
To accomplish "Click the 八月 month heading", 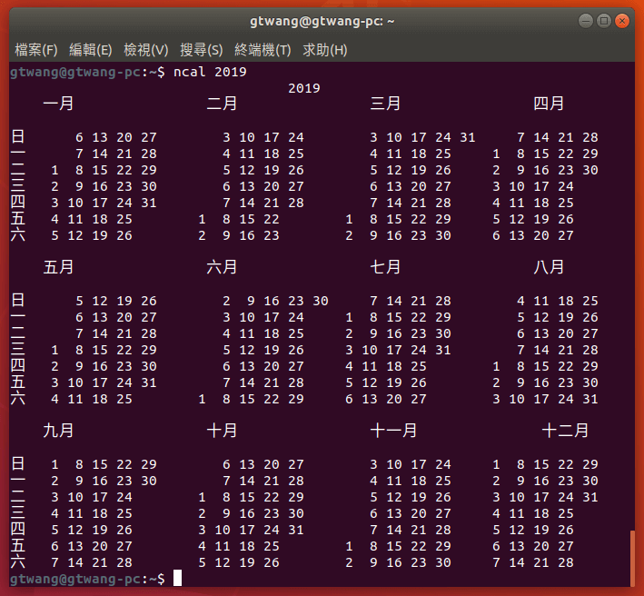I will coord(549,267).
